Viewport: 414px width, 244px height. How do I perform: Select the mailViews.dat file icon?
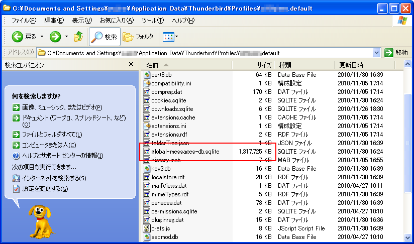[147, 186]
